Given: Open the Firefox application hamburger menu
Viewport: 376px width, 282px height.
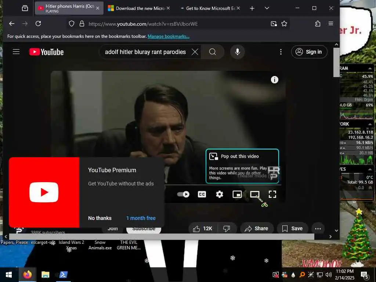Looking at the screenshot, I should 331,23.
